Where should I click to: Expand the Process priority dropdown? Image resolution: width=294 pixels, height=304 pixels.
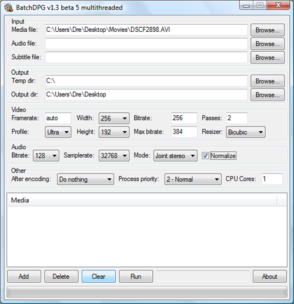(x=193, y=179)
